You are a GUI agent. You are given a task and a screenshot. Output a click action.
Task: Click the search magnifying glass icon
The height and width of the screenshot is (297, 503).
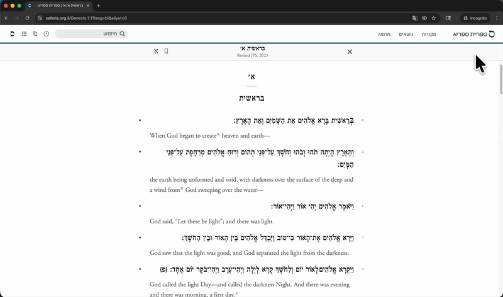pos(123,33)
